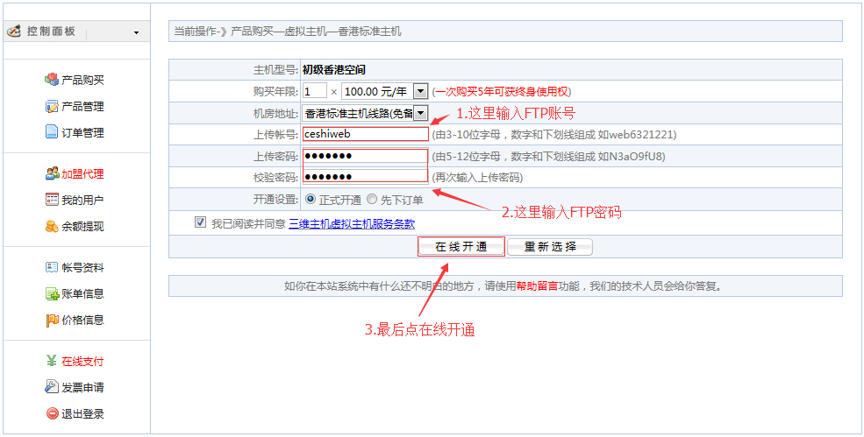864x437 pixels.
Task: Open the 机房地址 server line dropdown
Action: pos(420,113)
